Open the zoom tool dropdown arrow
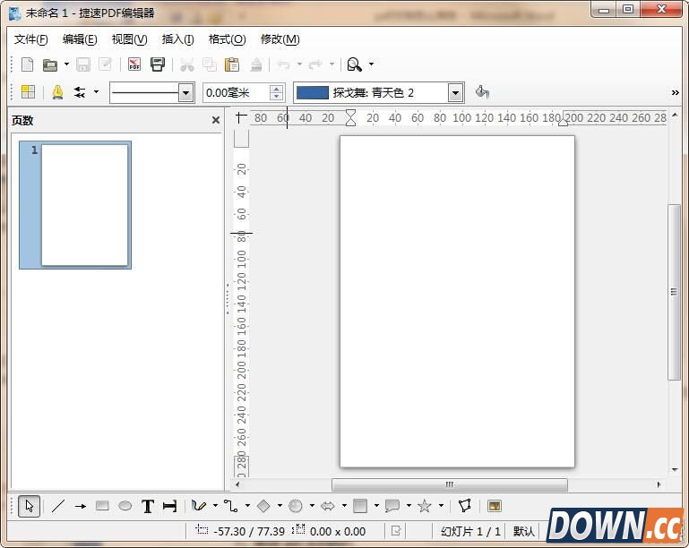This screenshot has width=689, height=548. point(372,64)
